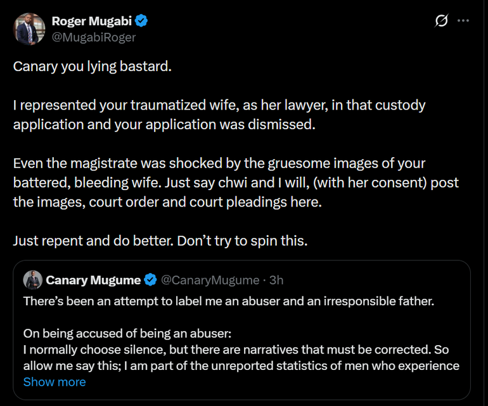Click Canary Mugume's verified badge

[151, 279]
